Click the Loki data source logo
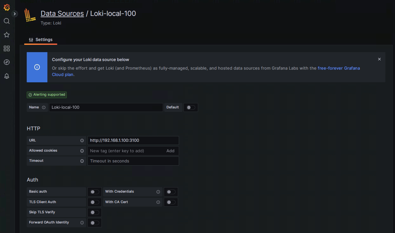The height and width of the screenshot is (233, 395). [x=30, y=16]
